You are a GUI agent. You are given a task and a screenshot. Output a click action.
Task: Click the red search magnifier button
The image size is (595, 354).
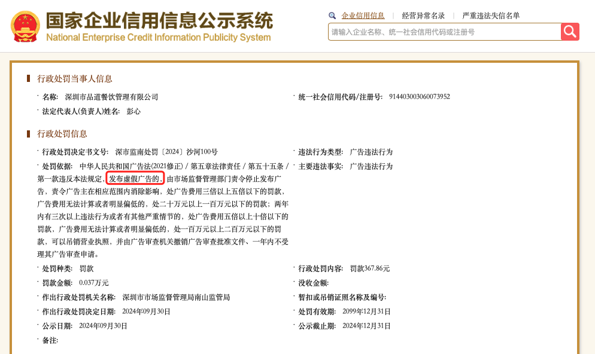tap(570, 32)
